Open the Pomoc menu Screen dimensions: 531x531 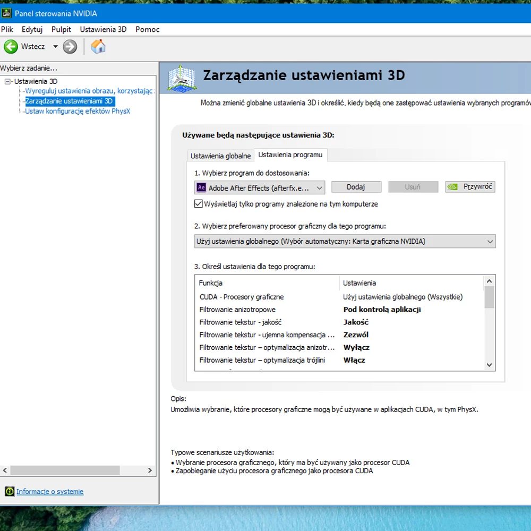click(x=147, y=29)
